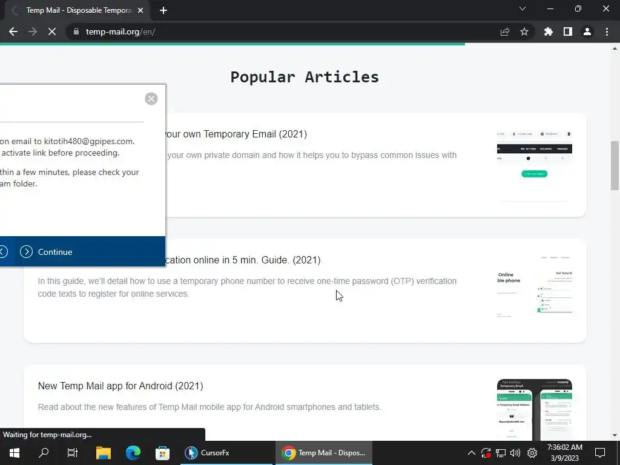Open the volume speaker tray icon

point(515,453)
